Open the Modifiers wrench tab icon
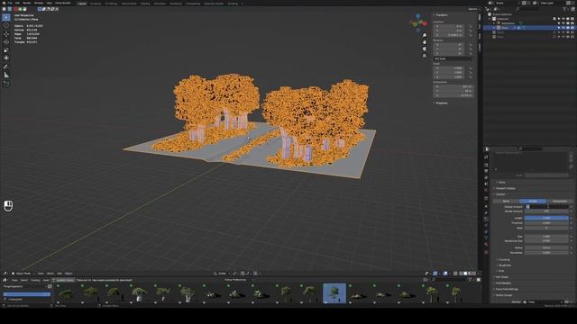The width and height of the screenshot is (577, 324). [x=487, y=212]
